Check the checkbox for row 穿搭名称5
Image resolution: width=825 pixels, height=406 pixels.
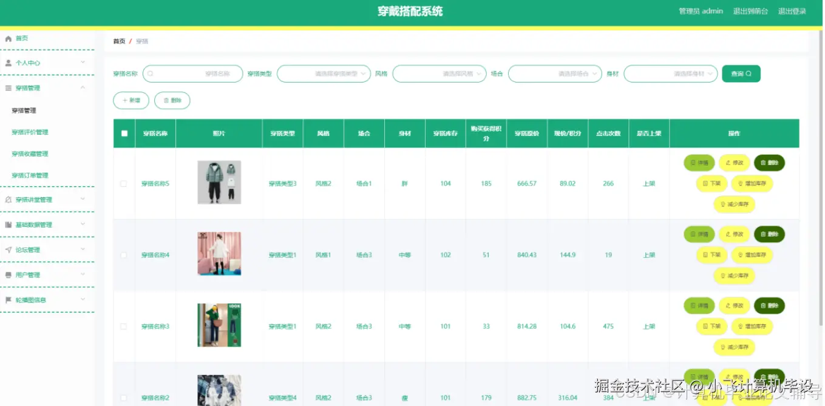[124, 184]
